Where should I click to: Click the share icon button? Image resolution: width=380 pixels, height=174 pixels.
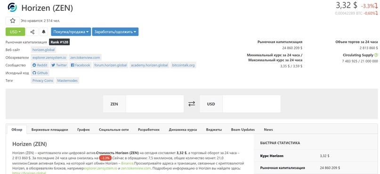click(32, 32)
